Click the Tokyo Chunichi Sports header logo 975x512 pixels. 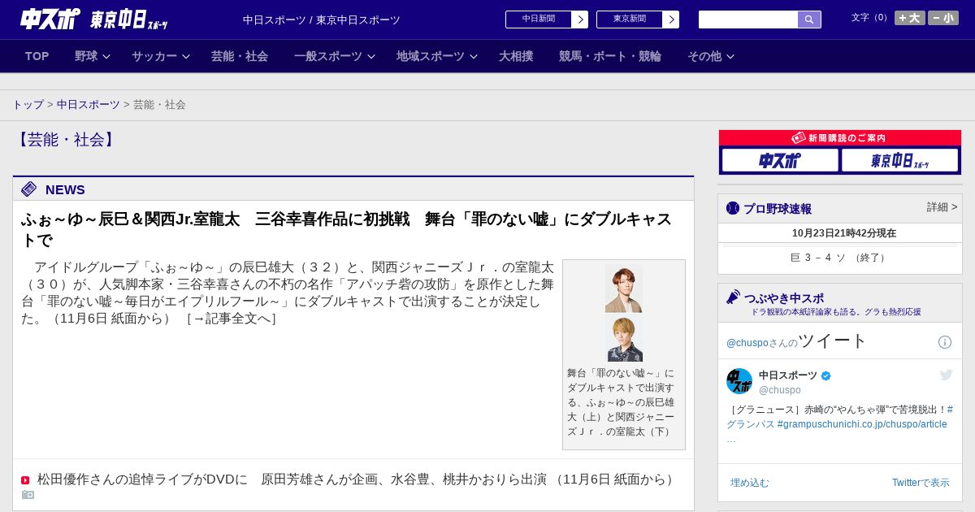coord(128,20)
